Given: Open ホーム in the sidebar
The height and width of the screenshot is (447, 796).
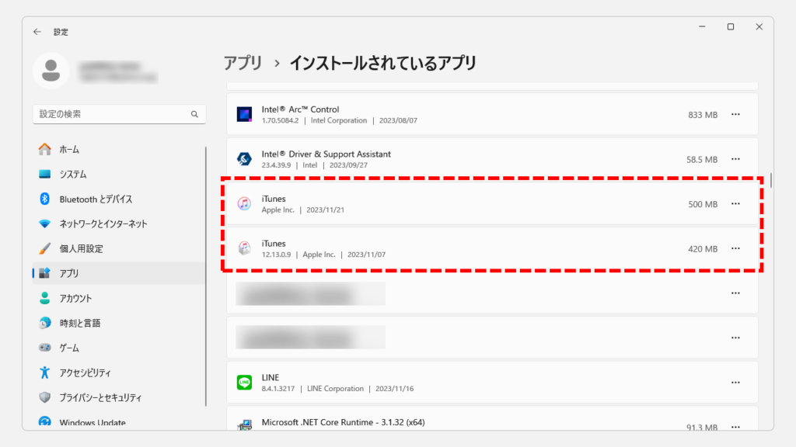Looking at the screenshot, I should (x=69, y=150).
